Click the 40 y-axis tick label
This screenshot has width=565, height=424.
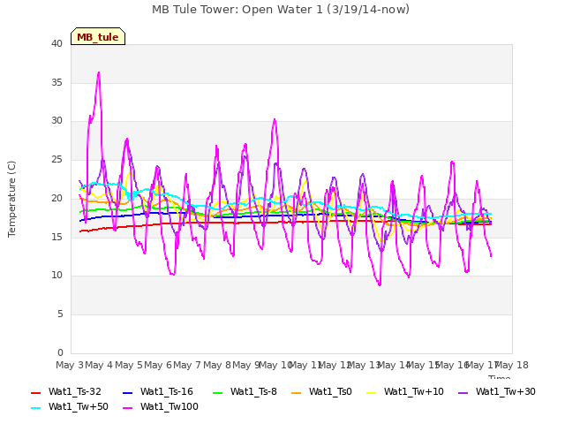tap(56, 43)
